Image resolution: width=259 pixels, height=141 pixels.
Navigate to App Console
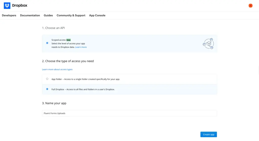pos(97,15)
